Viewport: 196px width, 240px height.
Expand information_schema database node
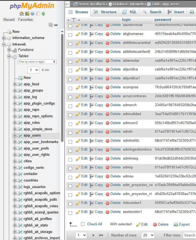[4, 38]
